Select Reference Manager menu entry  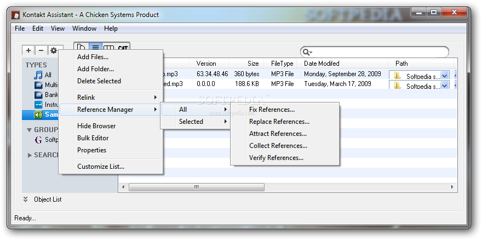pos(111,110)
